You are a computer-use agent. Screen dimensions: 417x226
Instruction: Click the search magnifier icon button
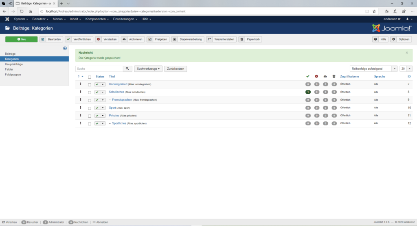tap(128, 69)
